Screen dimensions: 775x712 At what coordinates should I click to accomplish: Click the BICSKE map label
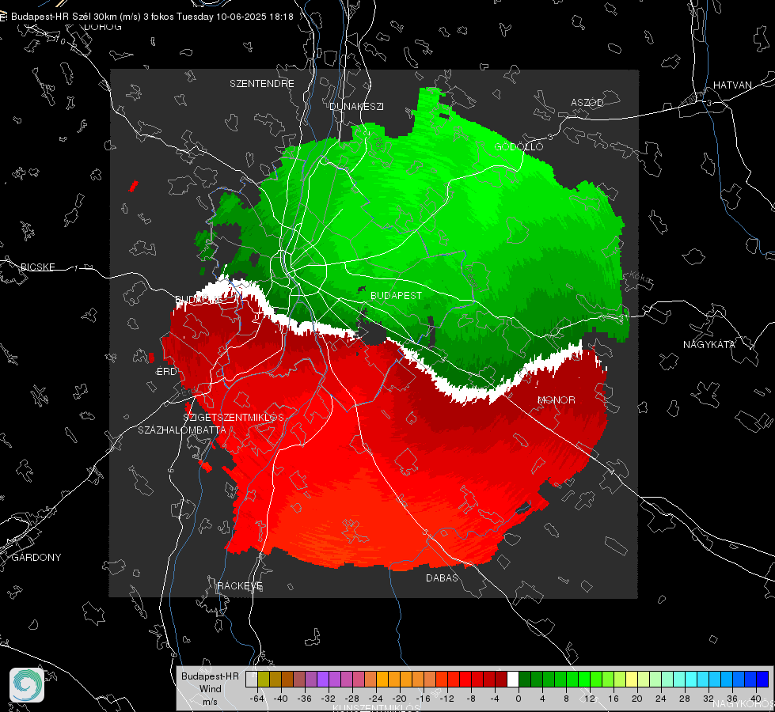(37, 267)
